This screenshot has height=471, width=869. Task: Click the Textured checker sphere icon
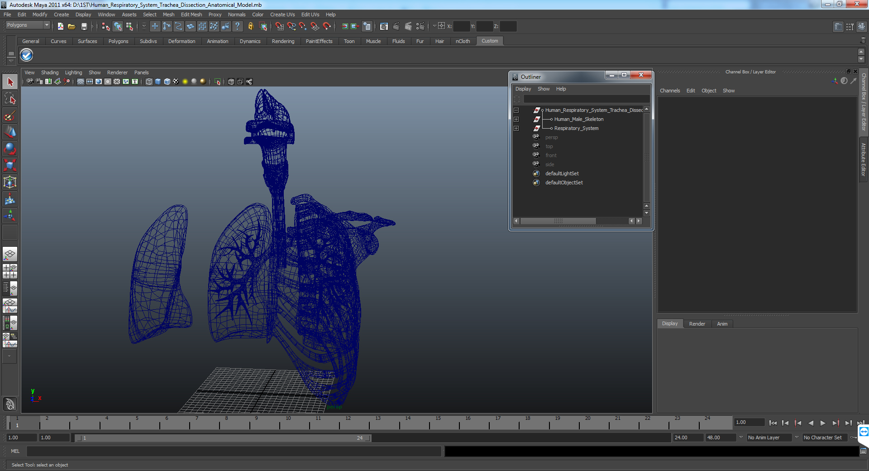pyautogui.click(x=176, y=82)
